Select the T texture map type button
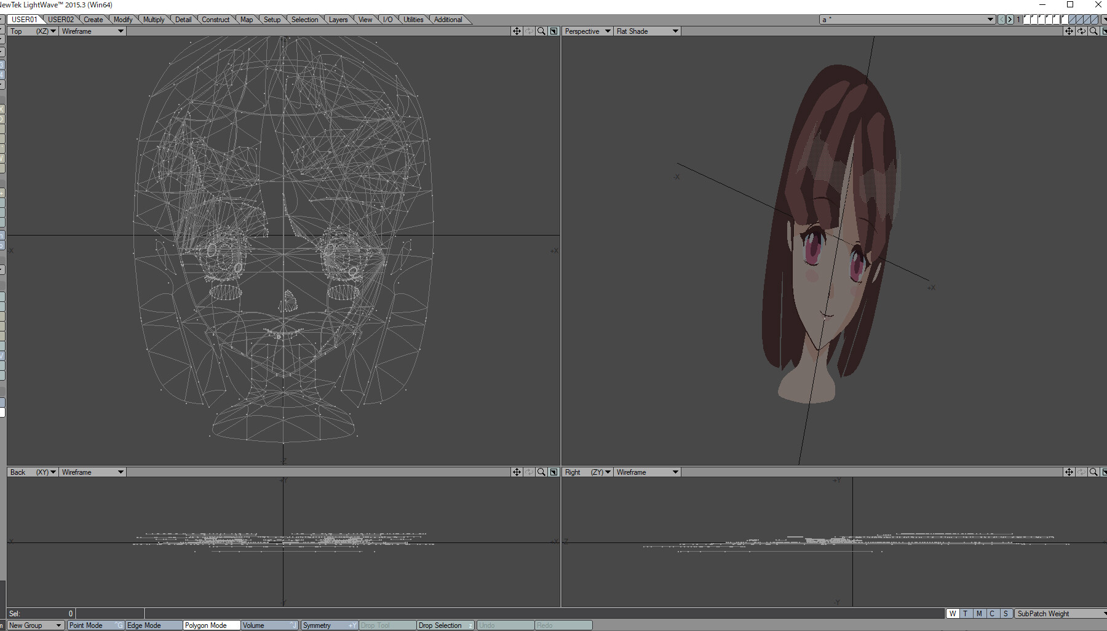 [x=966, y=614]
